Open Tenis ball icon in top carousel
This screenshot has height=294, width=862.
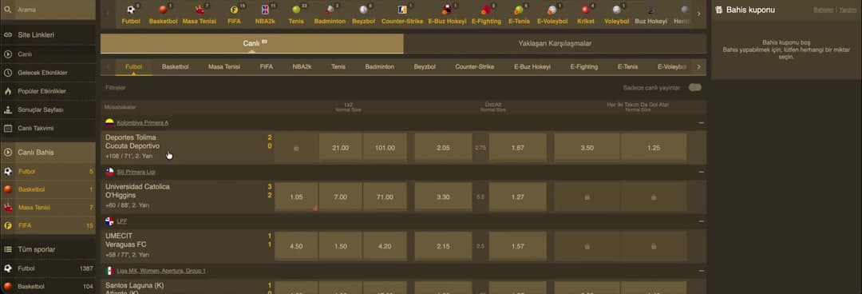pos(296,10)
